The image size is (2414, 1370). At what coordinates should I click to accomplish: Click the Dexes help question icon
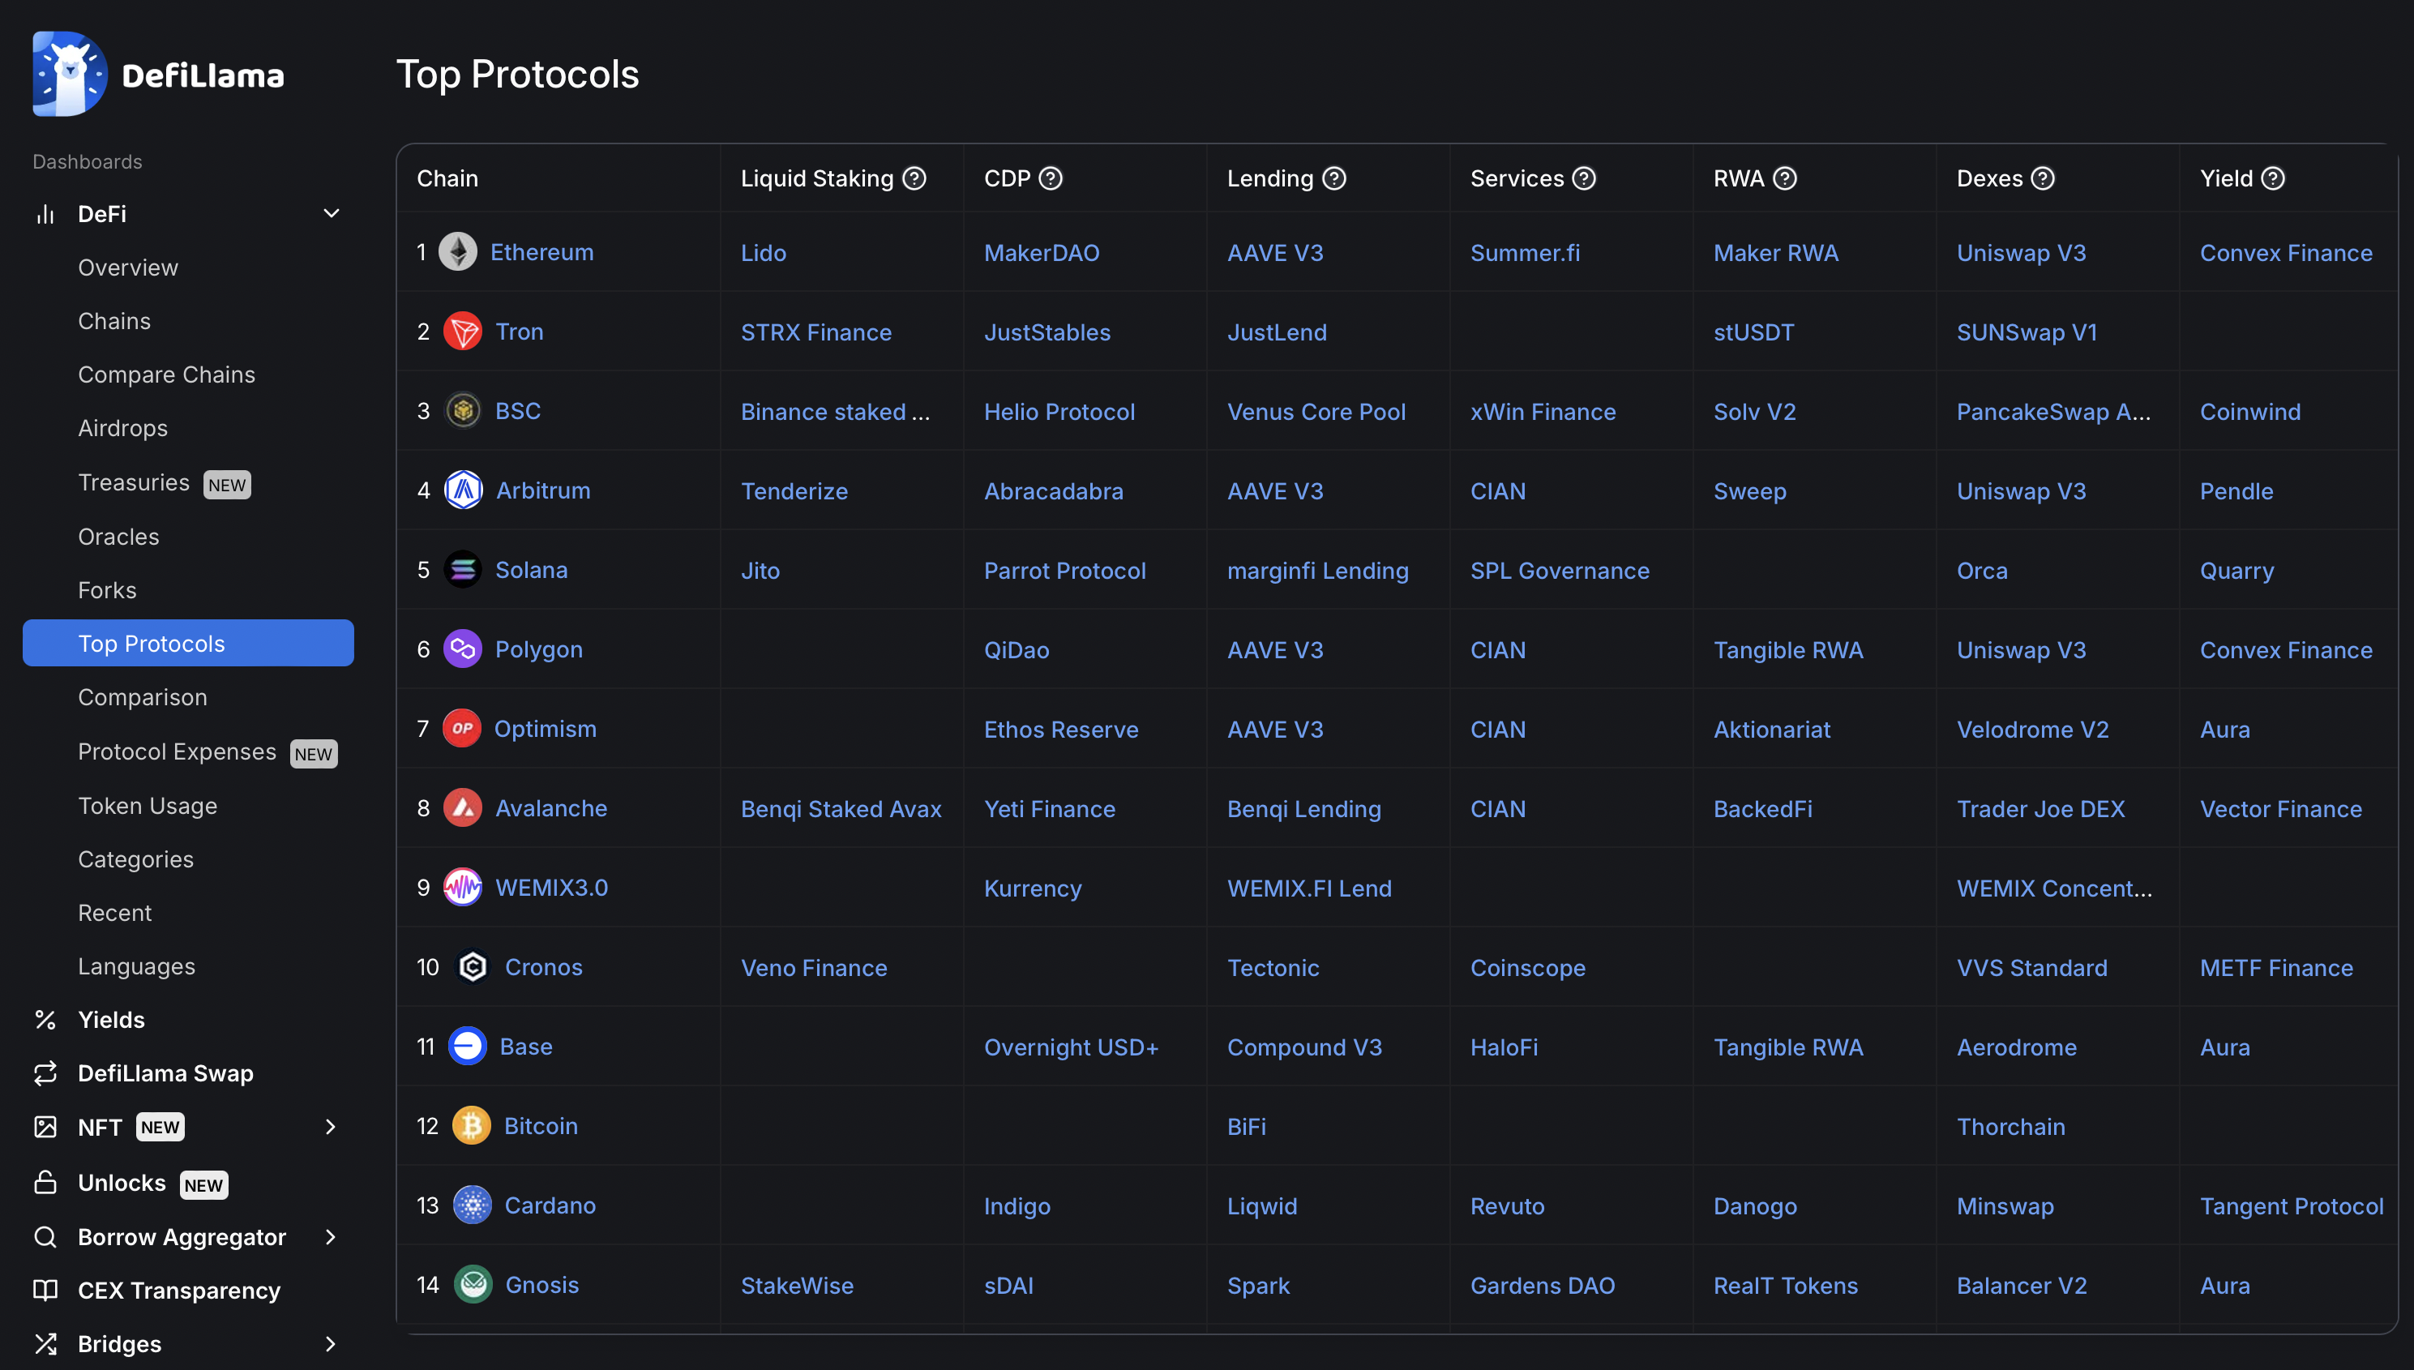(x=2043, y=178)
